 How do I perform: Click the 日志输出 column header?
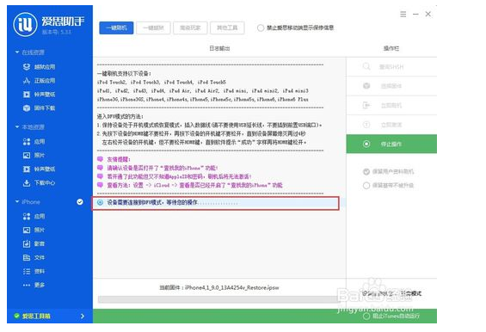219,48
